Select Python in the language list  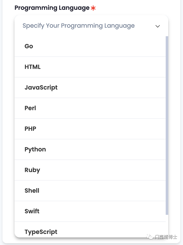[x=90, y=149]
